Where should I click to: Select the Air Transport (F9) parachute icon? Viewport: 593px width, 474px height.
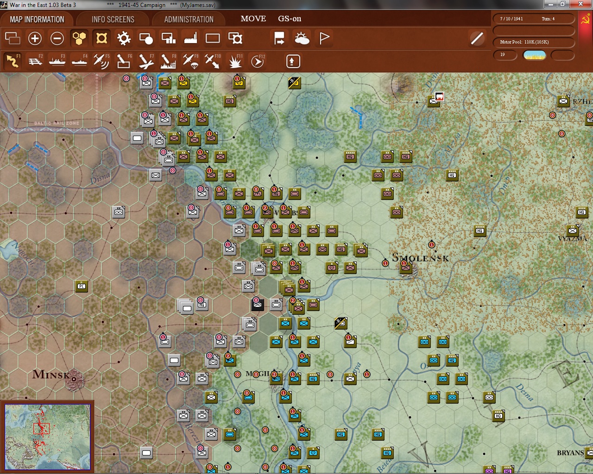[x=190, y=61]
